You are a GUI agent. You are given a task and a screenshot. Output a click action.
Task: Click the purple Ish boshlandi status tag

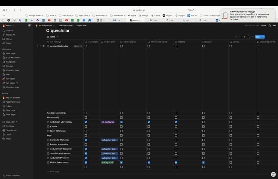[107, 122]
